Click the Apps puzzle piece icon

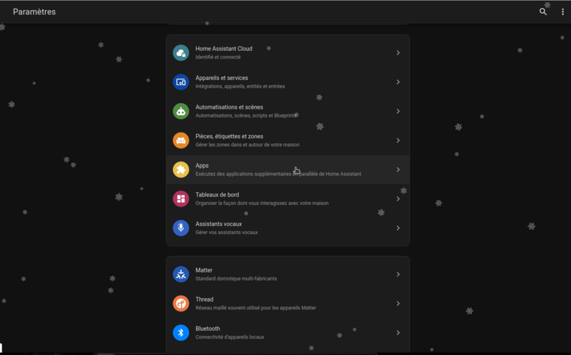tap(181, 170)
